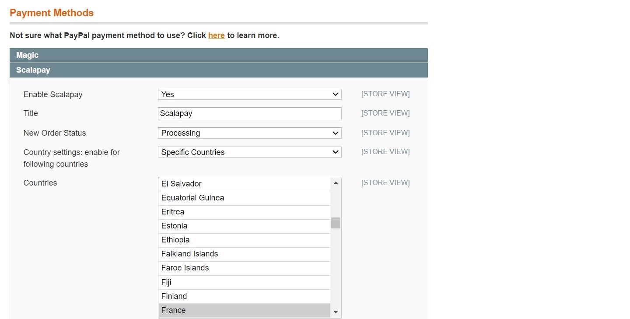Click STORE VIEW scope beside Countries
The height and width of the screenshot is (319, 630).
385,182
